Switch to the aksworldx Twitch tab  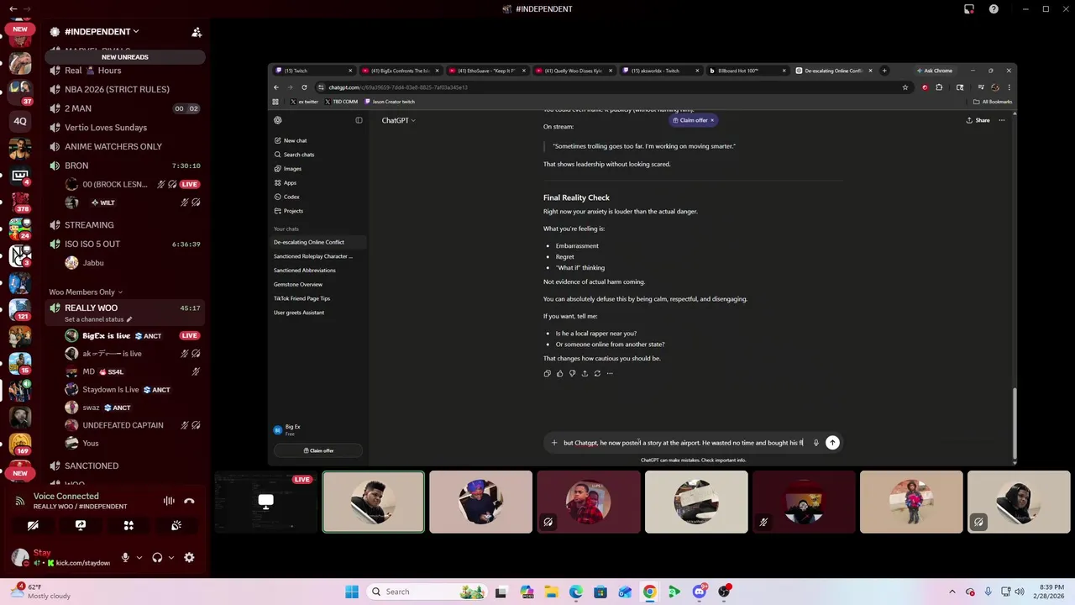(659, 71)
